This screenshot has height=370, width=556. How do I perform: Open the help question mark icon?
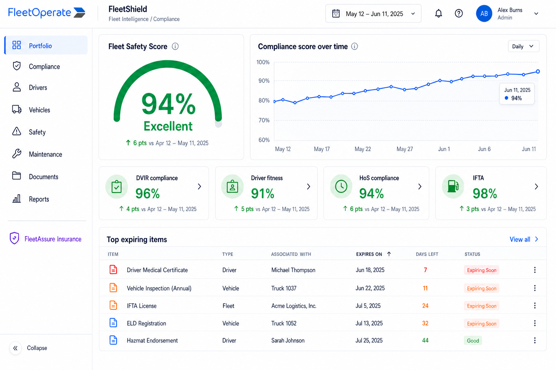(459, 13)
